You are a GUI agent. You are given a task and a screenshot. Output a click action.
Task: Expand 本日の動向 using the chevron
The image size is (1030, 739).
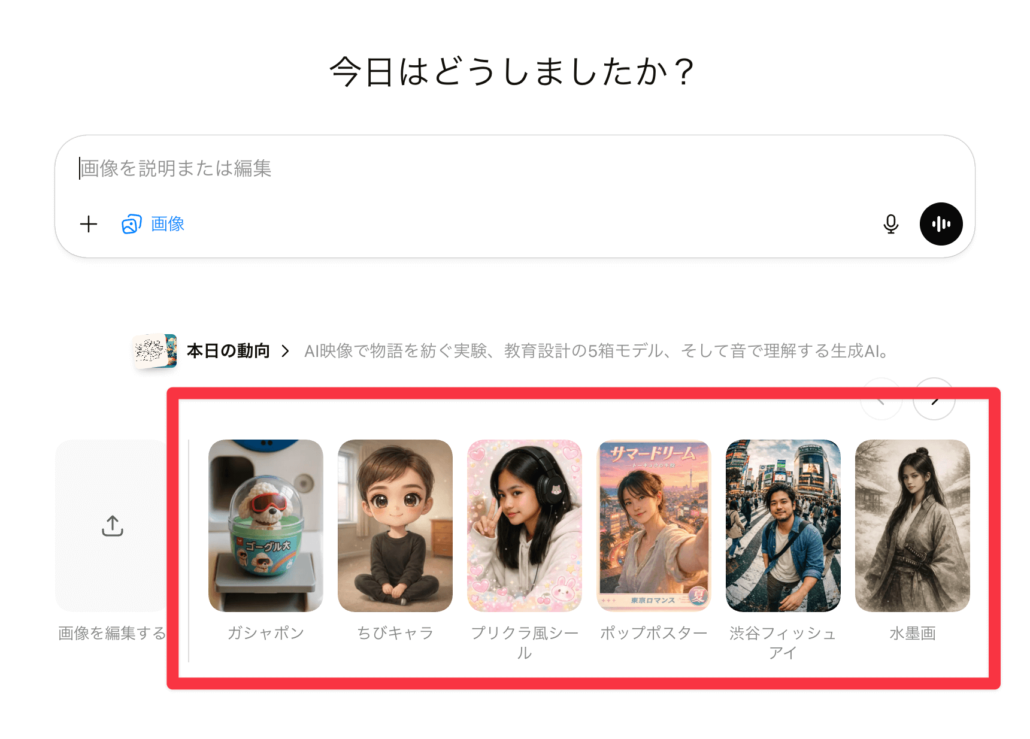[x=285, y=351]
